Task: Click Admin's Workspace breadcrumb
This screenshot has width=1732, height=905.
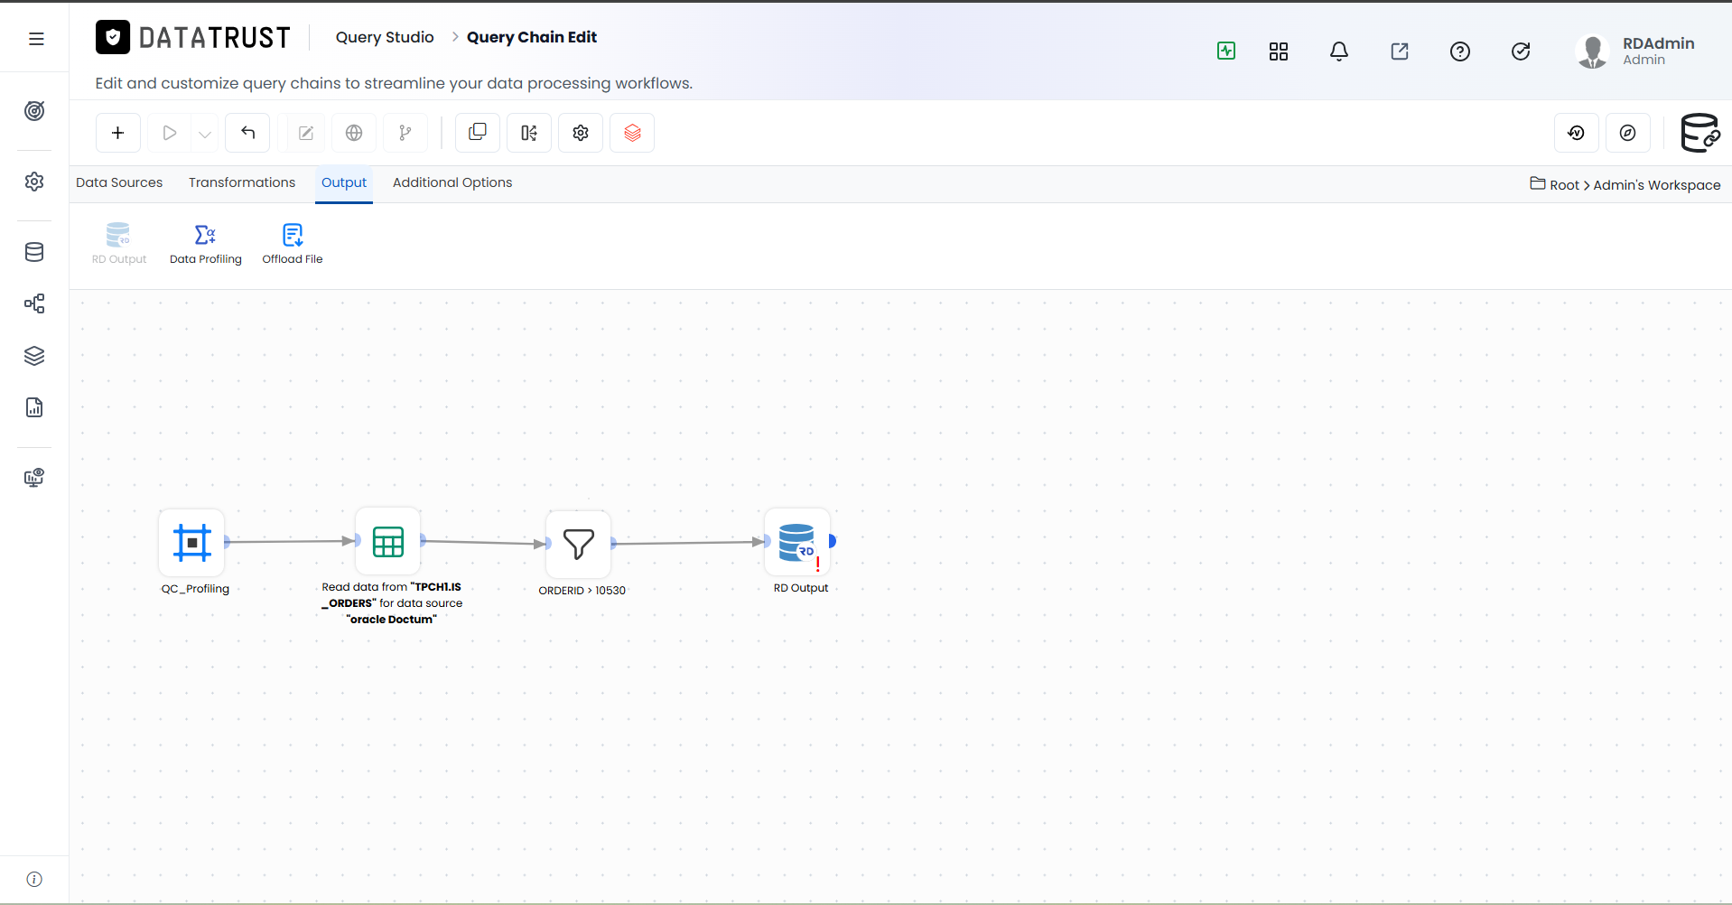Action: point(1657,185)
